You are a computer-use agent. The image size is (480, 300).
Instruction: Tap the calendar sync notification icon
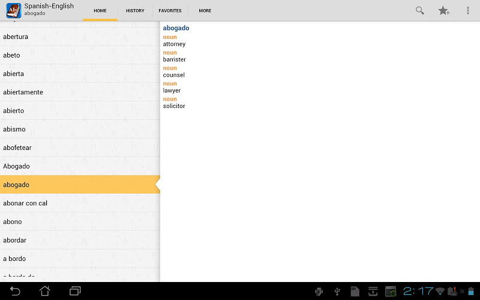391,292
